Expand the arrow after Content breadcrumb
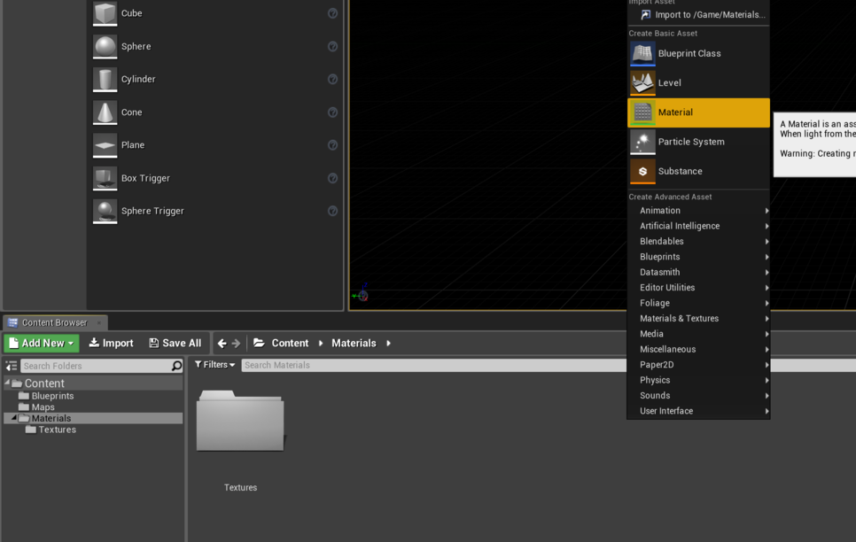Viewport: 856px width, 542px height. [321, 344]
